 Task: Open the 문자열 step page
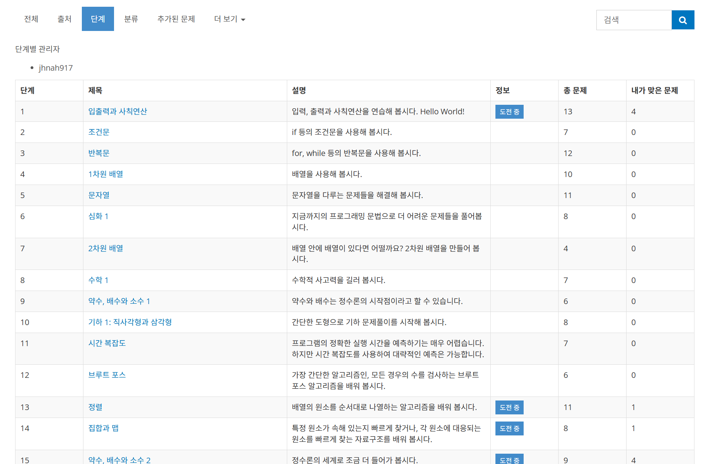(99, 195)
